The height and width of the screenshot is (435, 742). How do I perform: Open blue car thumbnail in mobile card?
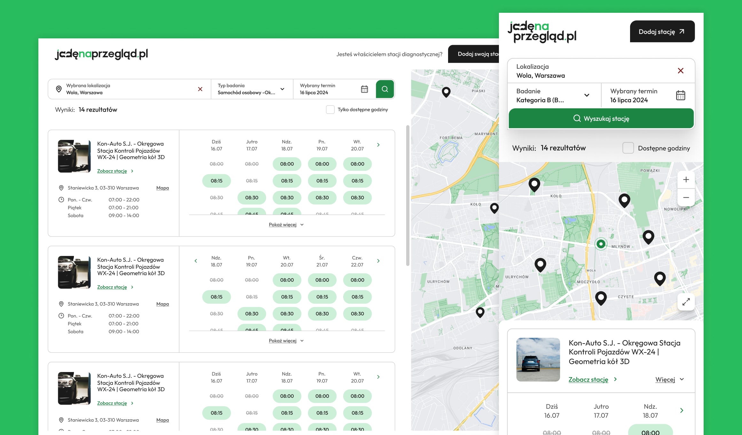[x=538, y=360]
